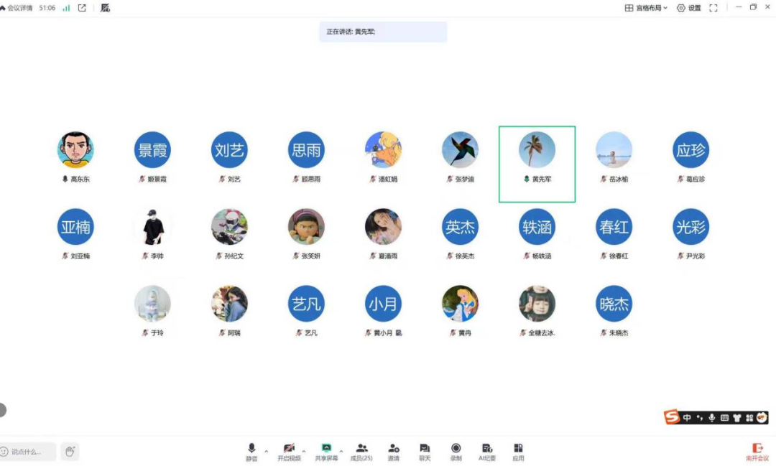Screen dimensions: 776x466
Task: Open the 成员(25) members panel
Action: 361,451
